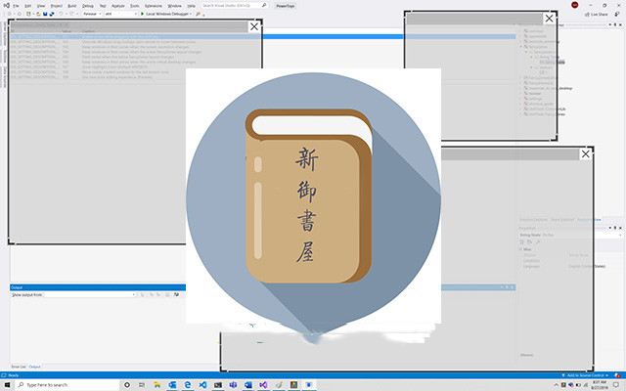Click the Save toolbar icon

45,14
